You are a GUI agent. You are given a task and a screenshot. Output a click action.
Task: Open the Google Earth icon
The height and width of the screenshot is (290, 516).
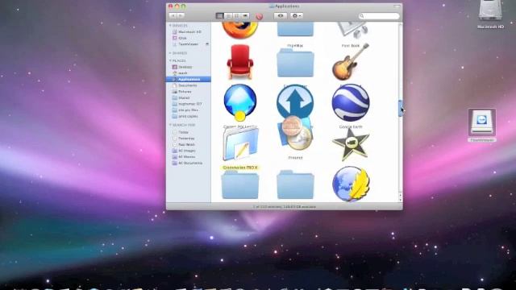[x=351, y=102]
